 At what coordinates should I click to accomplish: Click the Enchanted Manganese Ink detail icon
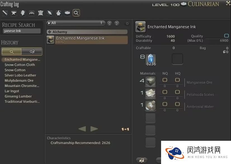pyautogui.click(x=140, y=27)
